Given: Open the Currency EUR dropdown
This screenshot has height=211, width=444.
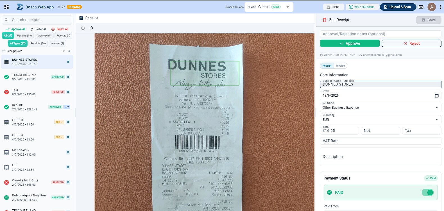Looking at the screenshot, I should [380, 120].
